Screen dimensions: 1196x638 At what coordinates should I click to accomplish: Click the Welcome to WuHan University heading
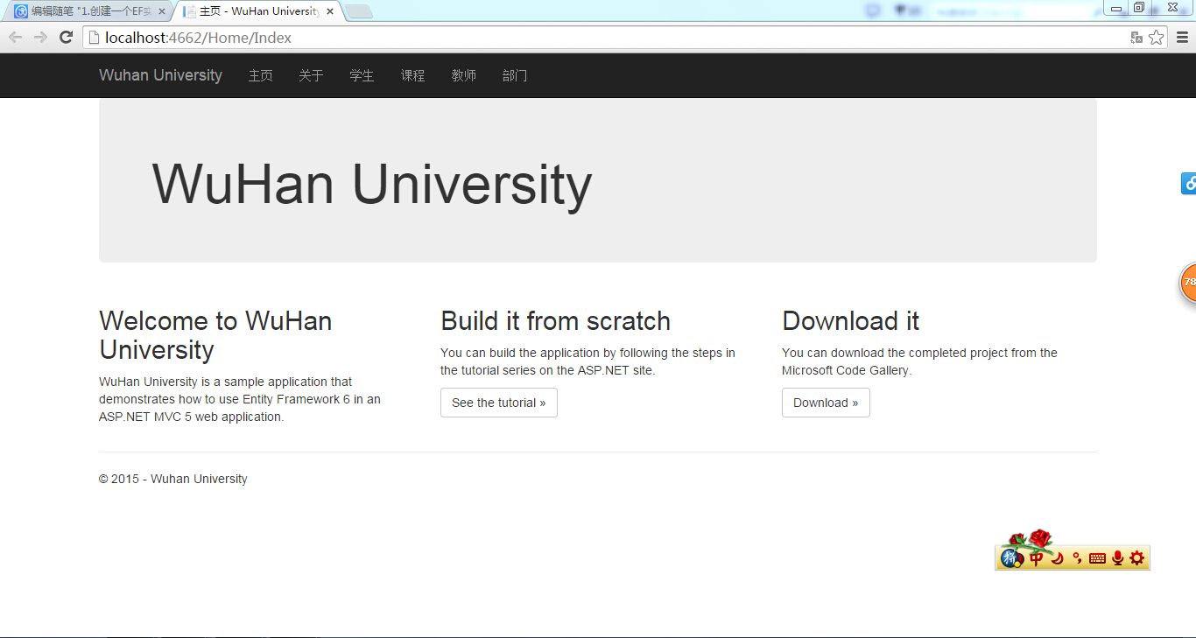(x=215, y=335)
